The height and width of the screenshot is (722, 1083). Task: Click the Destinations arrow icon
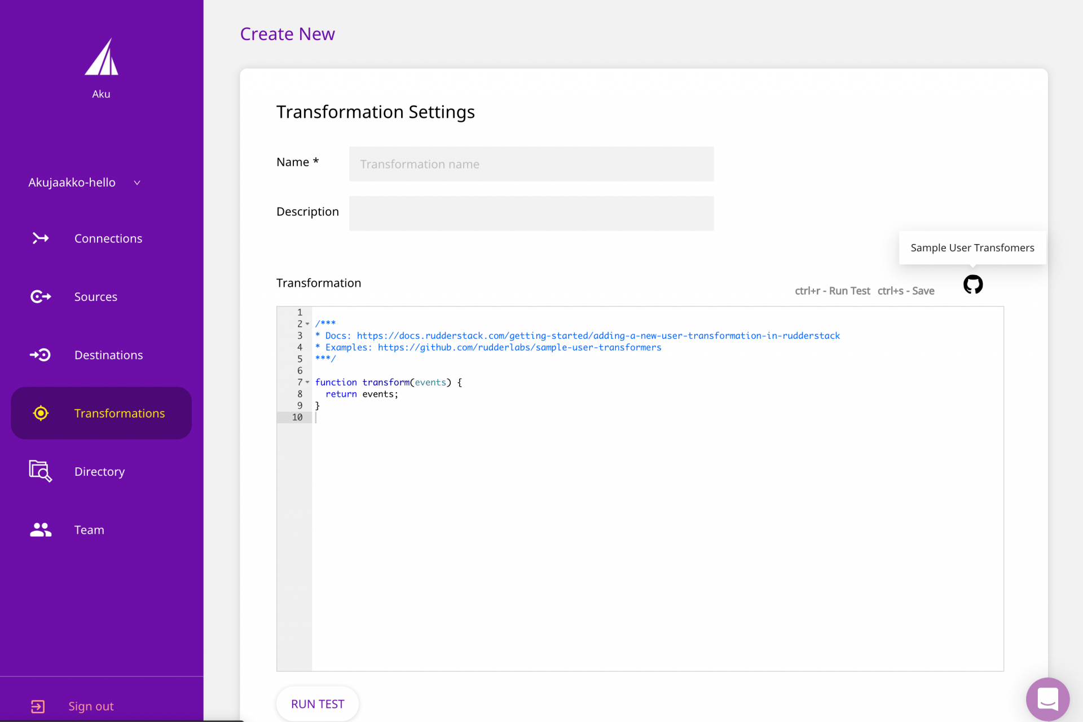pos(40,355)
